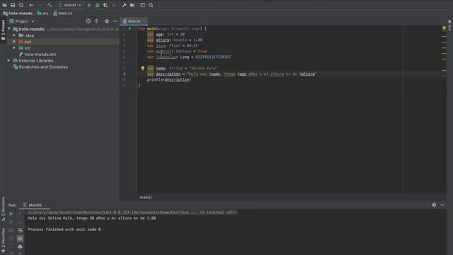Viewport: 453px width, 255px height.
Task: Hide the Project panel with minus icon
Action: [x=115, y=21]
